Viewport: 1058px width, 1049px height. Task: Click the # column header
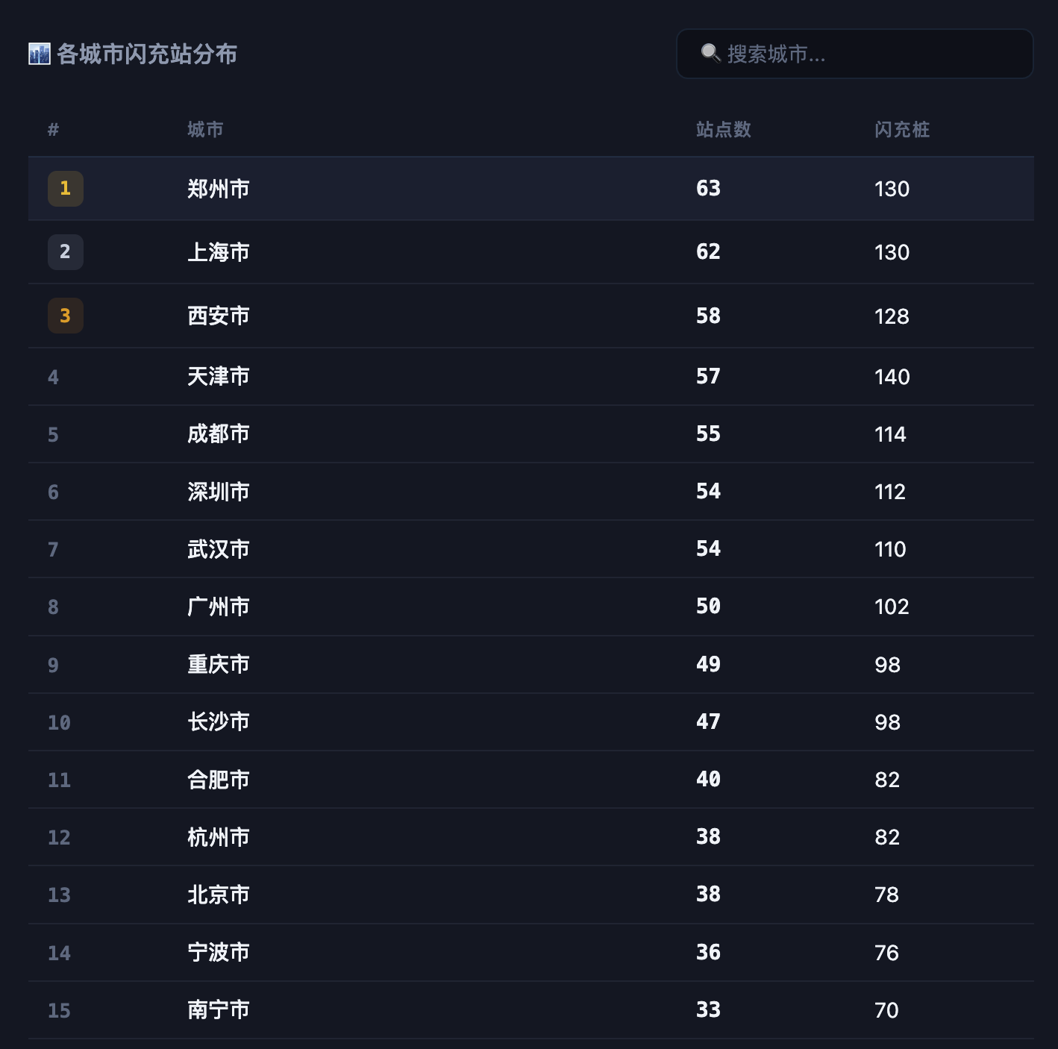pos(51,129)
